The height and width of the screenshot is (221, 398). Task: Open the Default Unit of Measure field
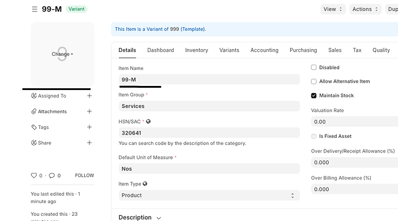(x=209, y=168)
